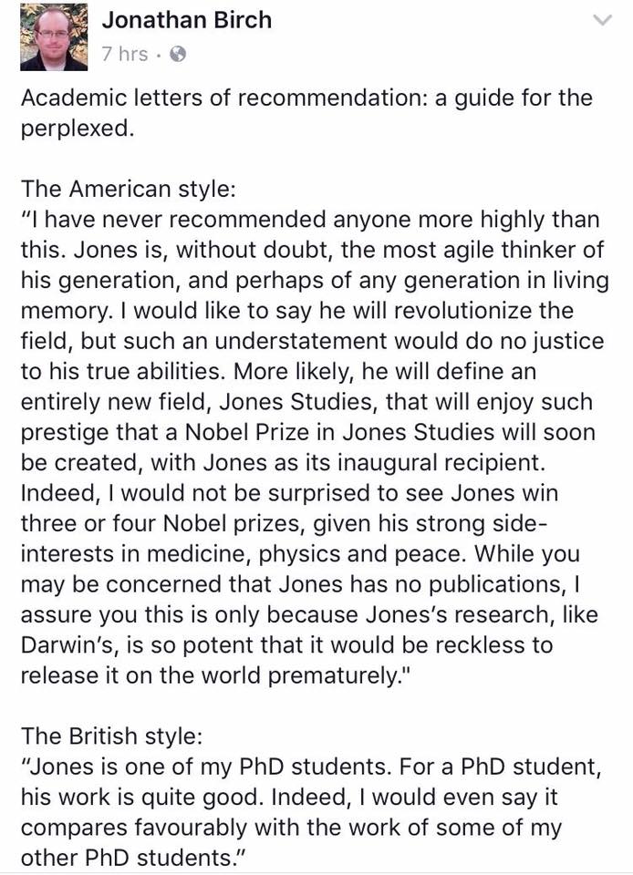633x875 pixels.
Task: Open the post via the '7 hrs' timestamp
Action: tap(125, 54)
